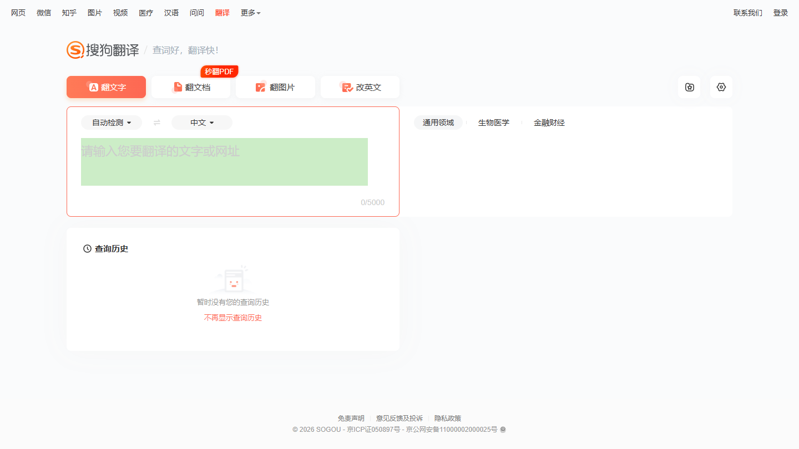Swap languages with the exchange arrows icon

(x=157, y=123)
